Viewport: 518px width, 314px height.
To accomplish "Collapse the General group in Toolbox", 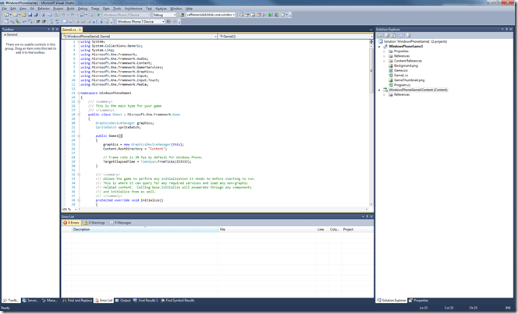I will click(5, 34).
